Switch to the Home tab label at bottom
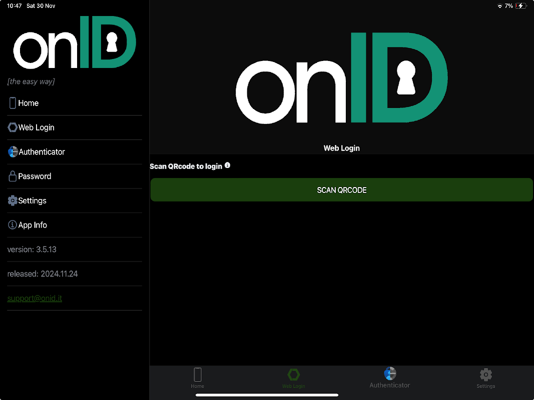The width and height of the screenshot is (534, 400). 198,386
